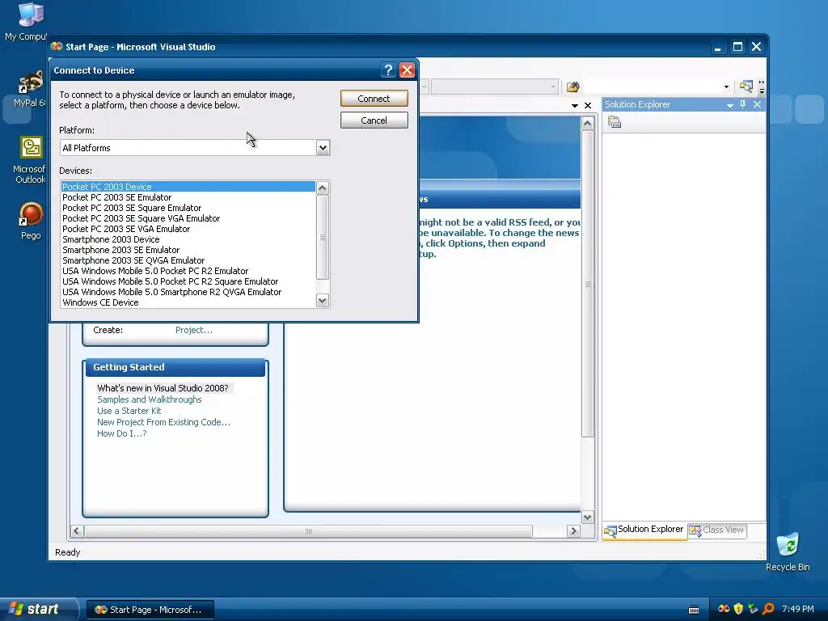This screenshot has height=621, width=828.
Task: Click the dialog's question mark help button
Action: tap(388, 70)
